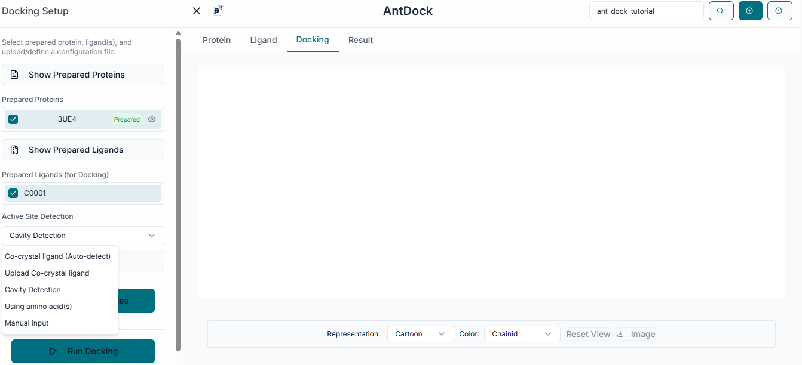
Task: Click the add new project plus icon
Action: click(x=750, y=11)
